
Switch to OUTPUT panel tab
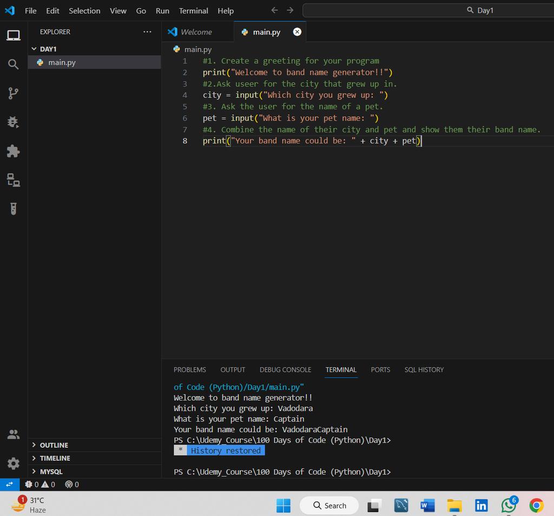(233, 370)
